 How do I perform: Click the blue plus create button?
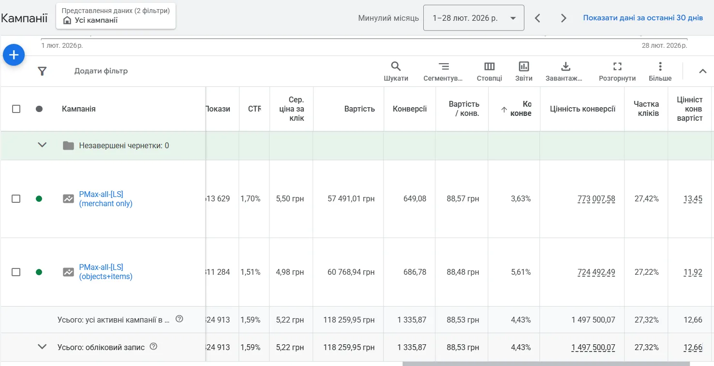(x=14, y=56)
